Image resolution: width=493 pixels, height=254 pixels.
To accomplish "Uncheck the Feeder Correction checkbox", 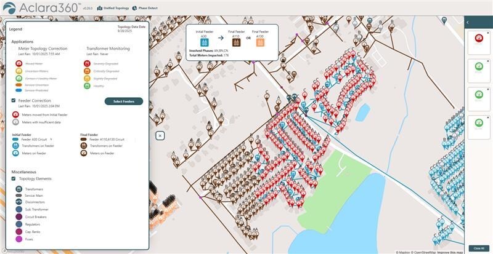I will pos(14,100).
